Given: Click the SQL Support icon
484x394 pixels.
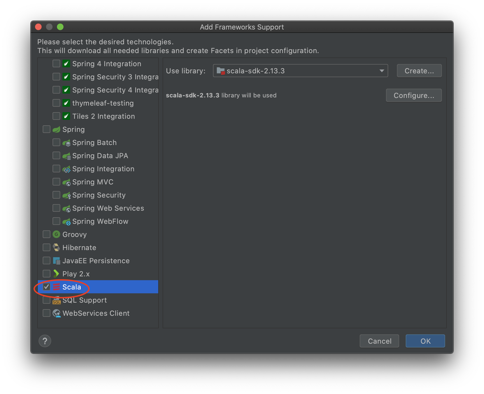Looking at the screenshot, I should 56,300.
